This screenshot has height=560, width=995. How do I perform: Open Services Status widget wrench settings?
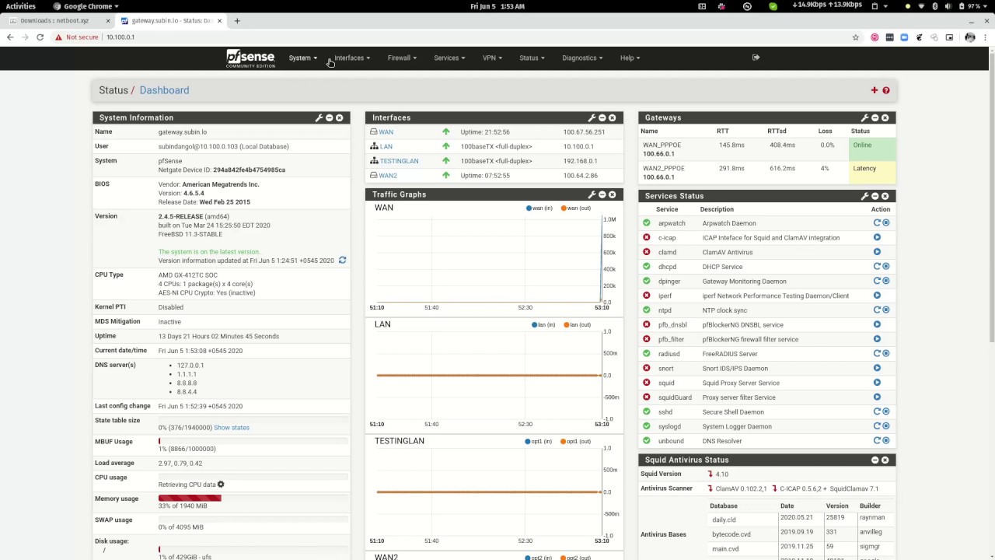pyautogui.click(x=864, y=196)
